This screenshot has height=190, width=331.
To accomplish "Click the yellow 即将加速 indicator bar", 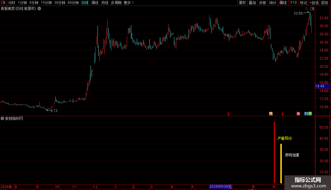I will [x=281, y=163].
